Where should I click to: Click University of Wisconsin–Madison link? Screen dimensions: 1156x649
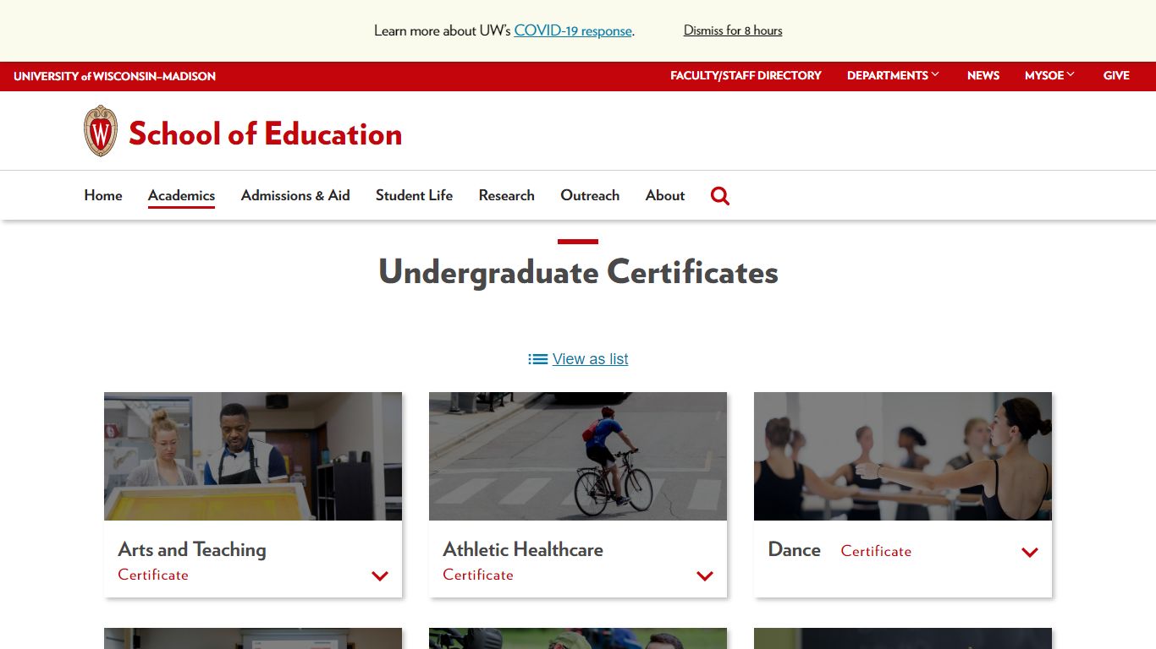[x=114, y=76]
